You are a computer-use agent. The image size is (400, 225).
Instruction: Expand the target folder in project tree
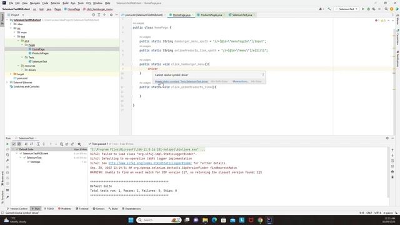[x=11, y=74]
